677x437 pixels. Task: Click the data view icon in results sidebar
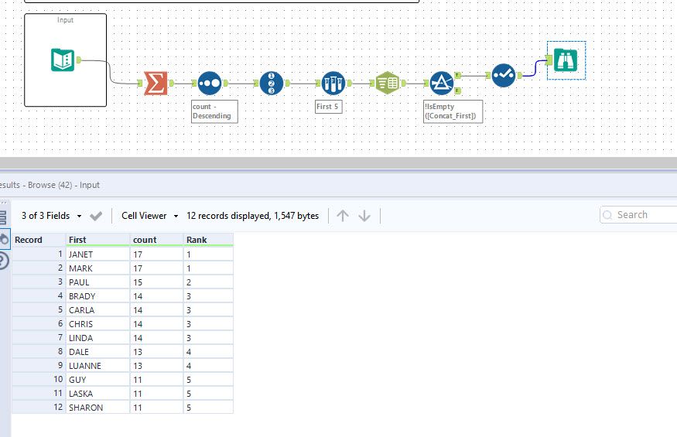pyautogui.click(x=4, y=239)
